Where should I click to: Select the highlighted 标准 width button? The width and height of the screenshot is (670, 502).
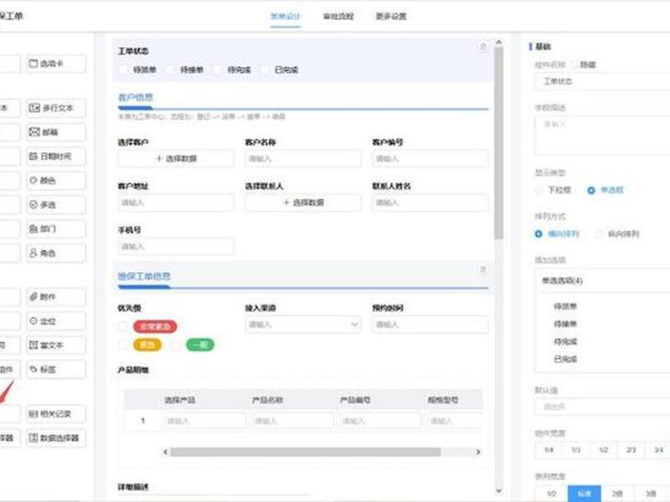[x=584, y=494]
